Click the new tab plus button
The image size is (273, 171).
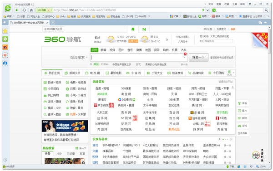tap(53, 23)
